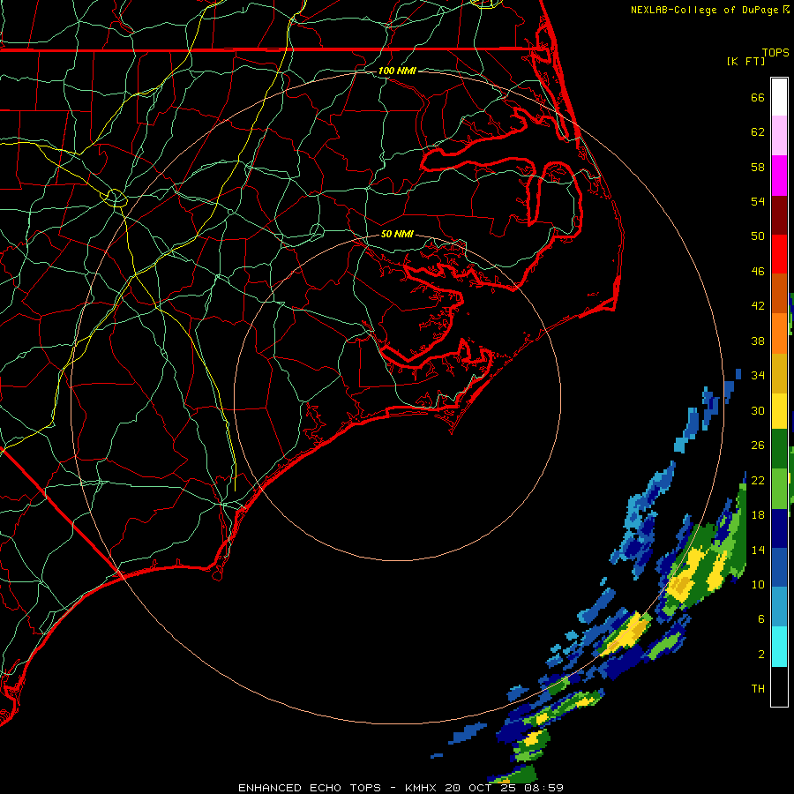Click the legend value 34
This screenshot has height=794, width=794.
click(x=758, y=376)
